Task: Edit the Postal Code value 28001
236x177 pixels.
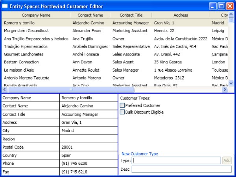Action: (x=88, y=147)
